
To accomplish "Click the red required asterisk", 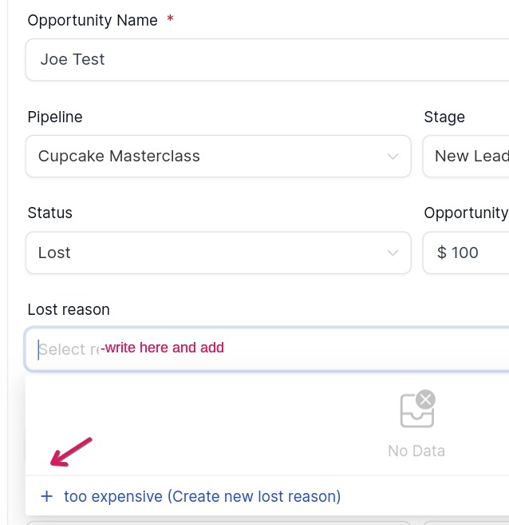I will [170, 21].
